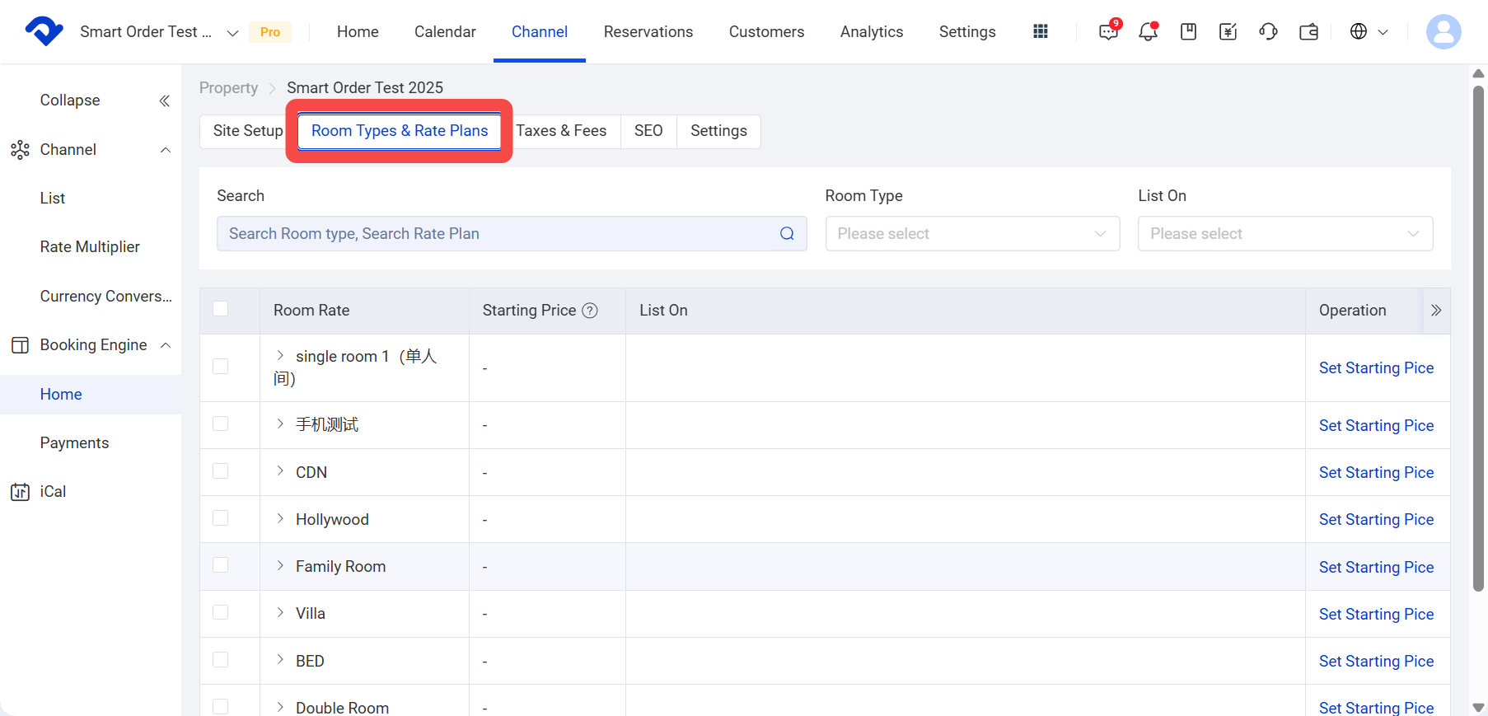The width and height of the screenshot is (1488, 716).
Task: Check the Villa row checkbox
Action: (220, 612)
